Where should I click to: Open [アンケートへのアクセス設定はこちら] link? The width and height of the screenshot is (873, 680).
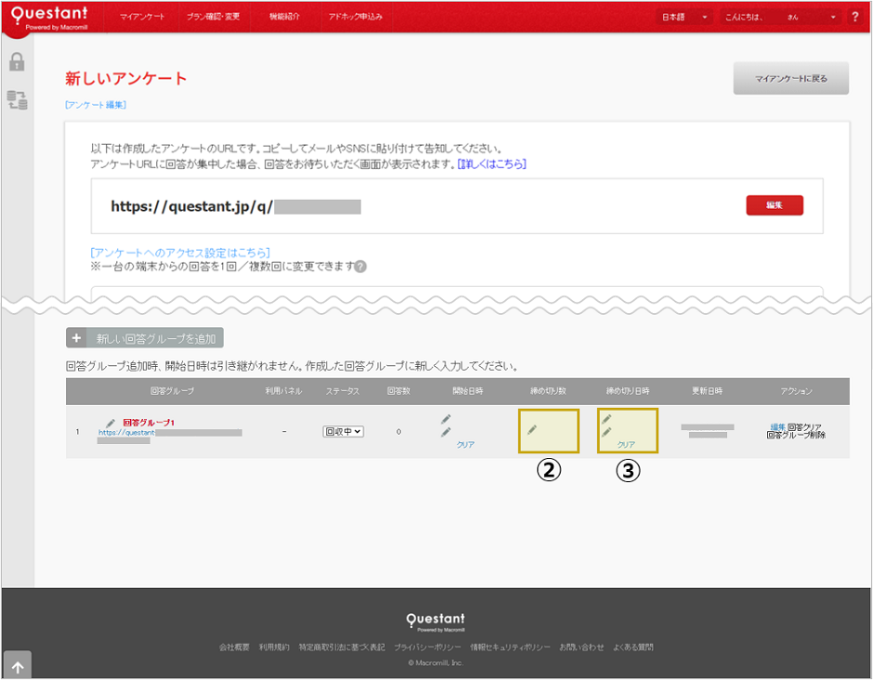click(180, 253)
